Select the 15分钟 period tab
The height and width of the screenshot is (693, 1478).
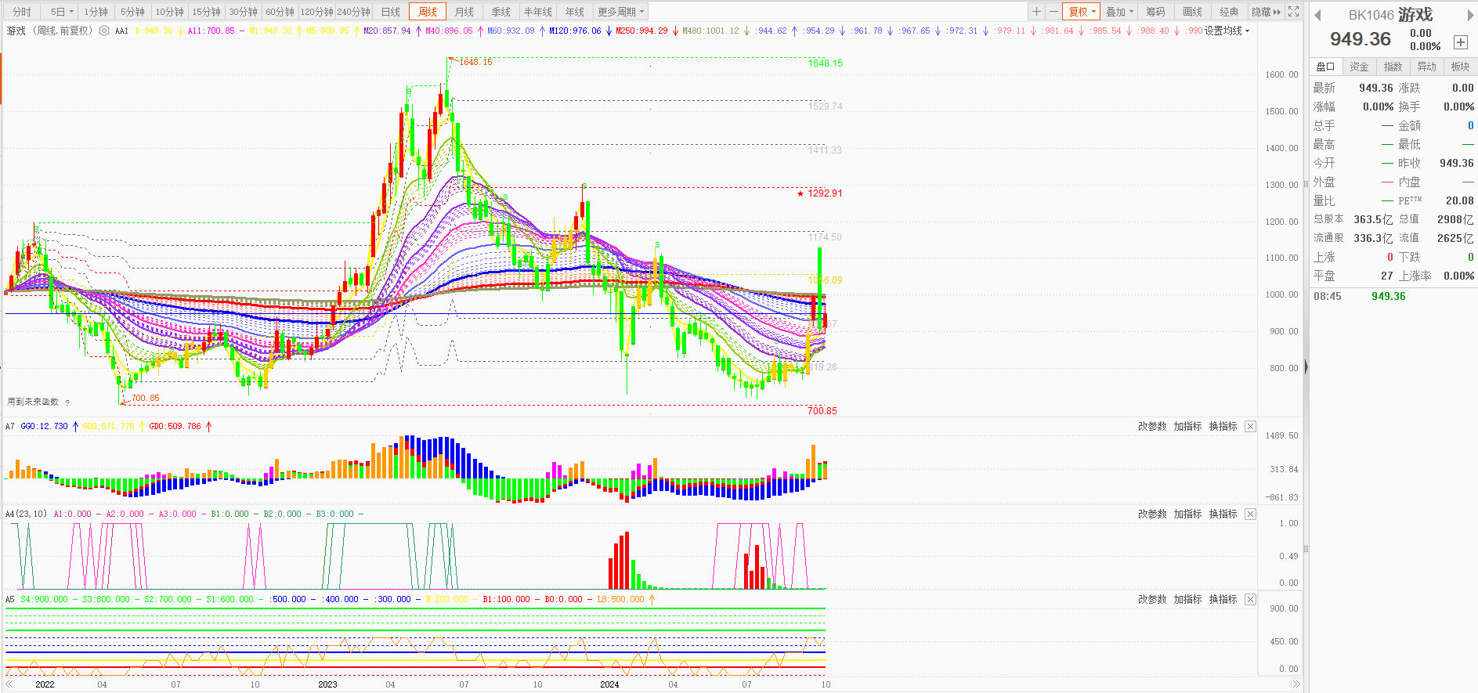(x=207, y=12)
